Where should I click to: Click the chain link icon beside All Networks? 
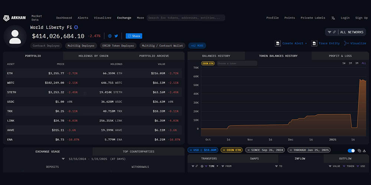pyautogui.click(x=334, y=32)
